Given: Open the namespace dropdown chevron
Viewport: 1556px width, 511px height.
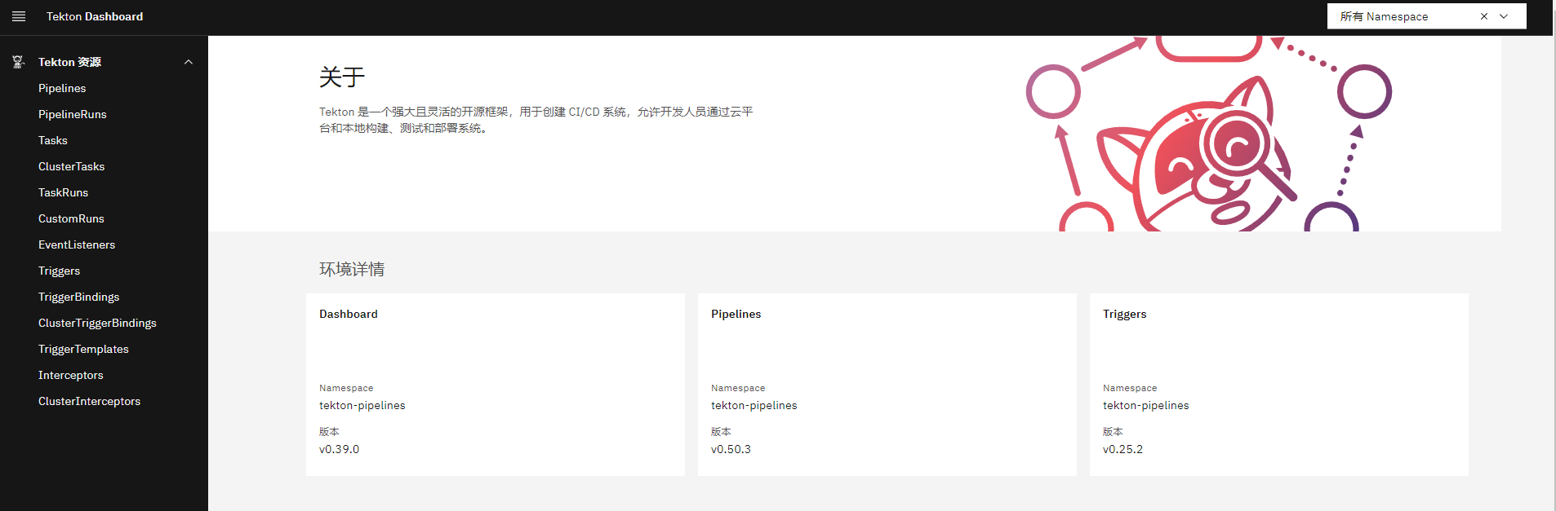Looking at the screenshot, I should pyautogui.click(x=1504, y=16).
